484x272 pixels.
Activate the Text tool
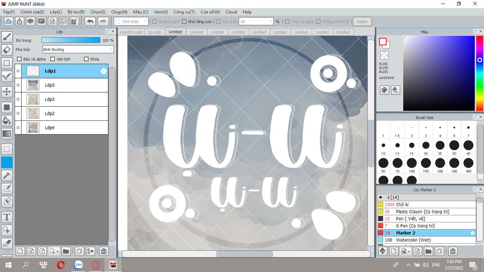coord(7,217)
